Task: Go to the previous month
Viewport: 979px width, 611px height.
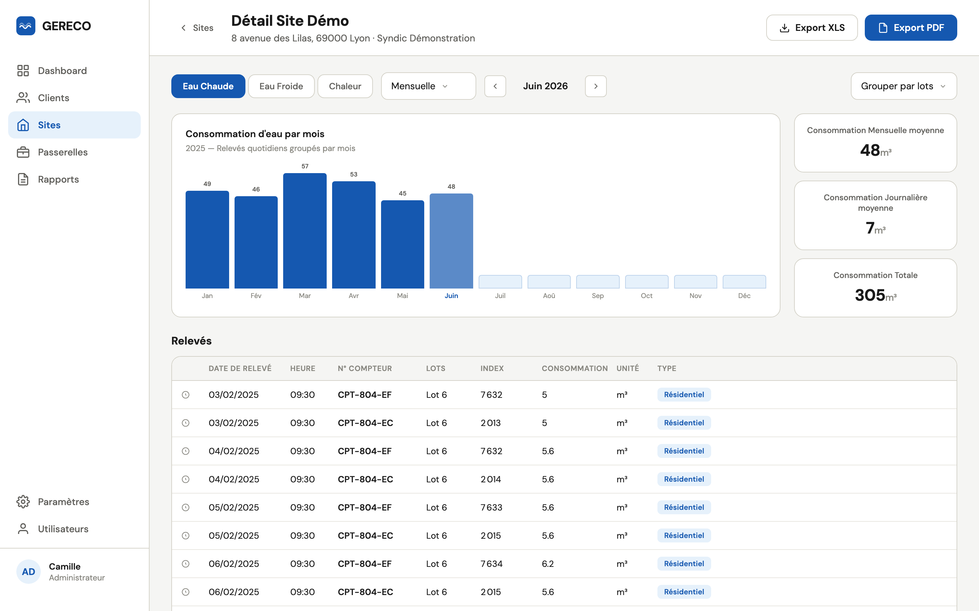Action: 495,86
